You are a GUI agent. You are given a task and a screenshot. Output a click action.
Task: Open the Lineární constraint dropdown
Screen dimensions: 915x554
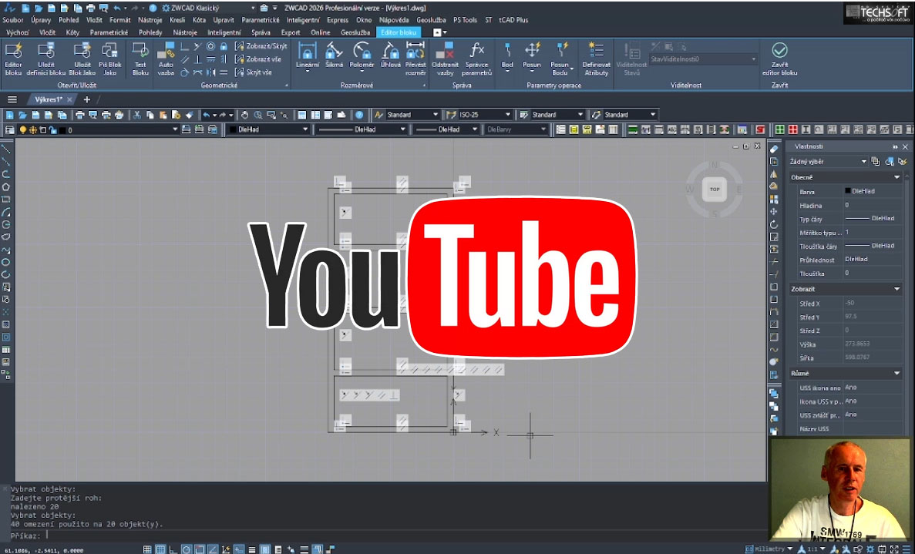pyautogui.click(x=308, y=72)
